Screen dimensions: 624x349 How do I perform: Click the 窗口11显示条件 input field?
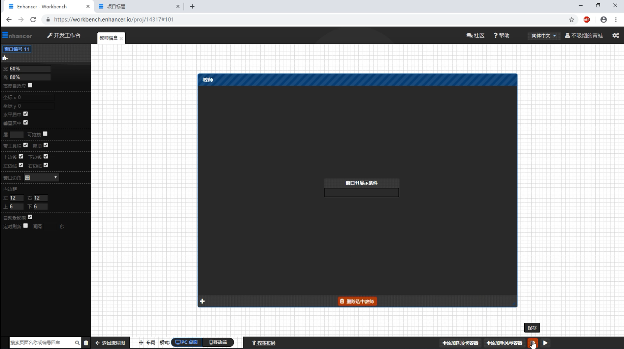(361, 192)
